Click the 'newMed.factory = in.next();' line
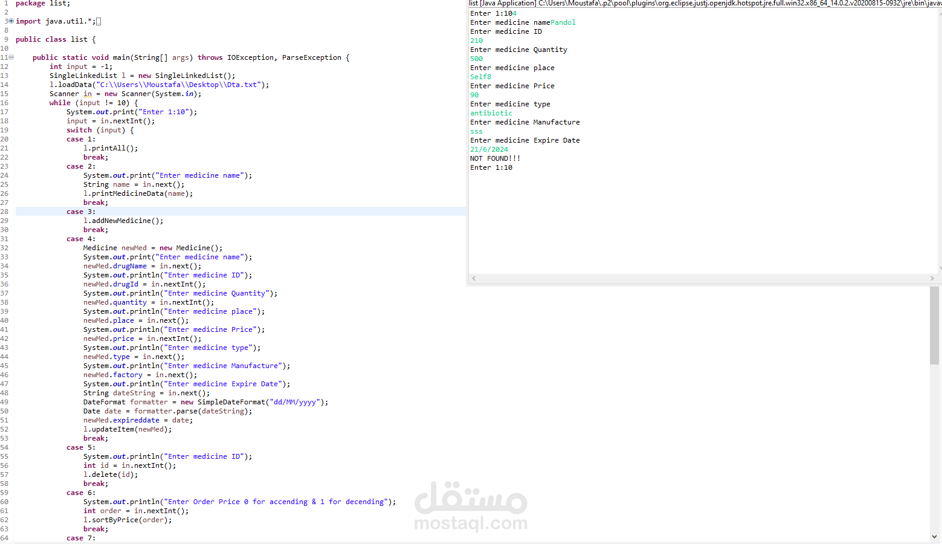Image resolution: width=942 pixels, height=544 pixels. 140,375
